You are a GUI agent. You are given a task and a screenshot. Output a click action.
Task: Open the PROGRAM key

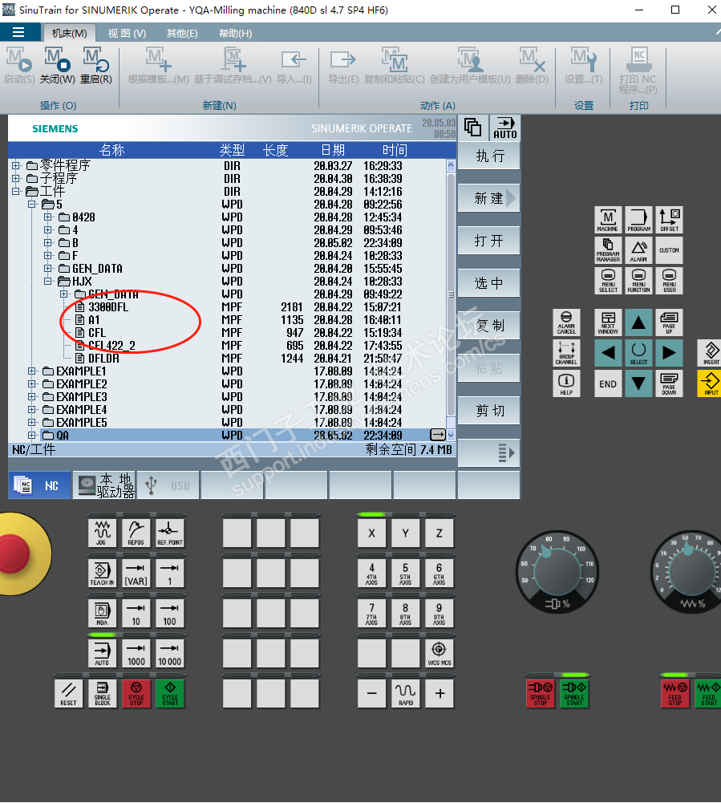click(638, 221)
